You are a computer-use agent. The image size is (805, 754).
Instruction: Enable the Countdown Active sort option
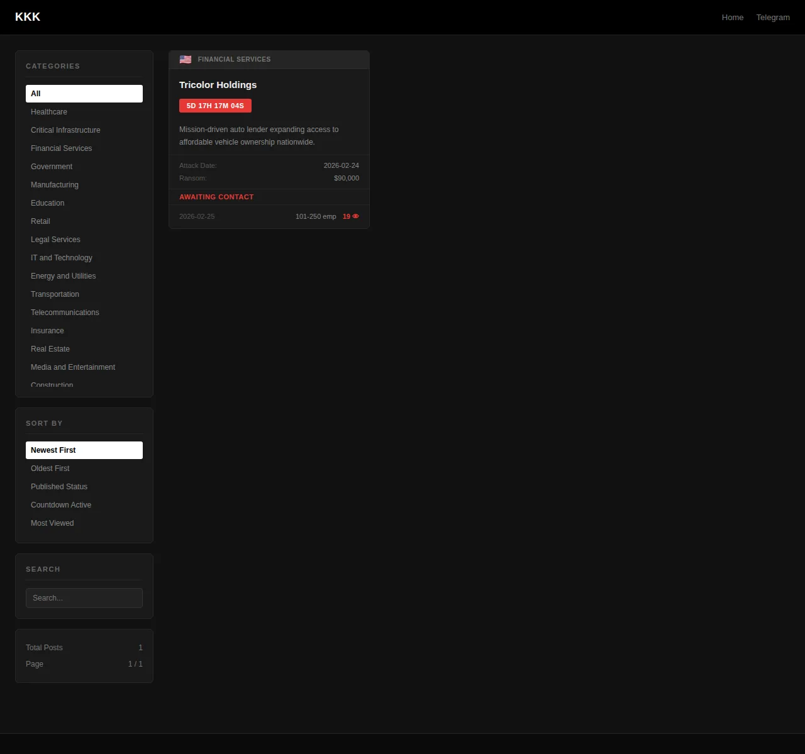tap(61, 505)
